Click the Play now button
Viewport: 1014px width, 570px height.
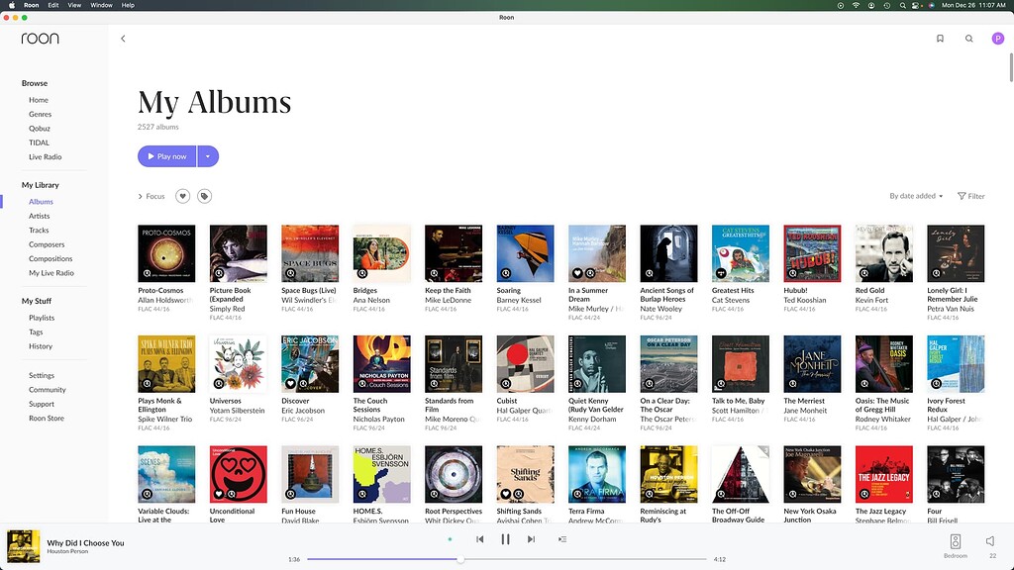click(167, 156)
